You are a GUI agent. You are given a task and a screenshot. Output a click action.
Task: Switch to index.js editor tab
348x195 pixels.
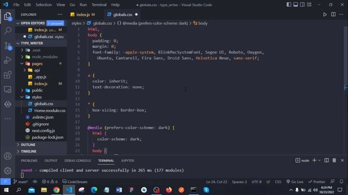pyautogui.click(x=83, y=15)
